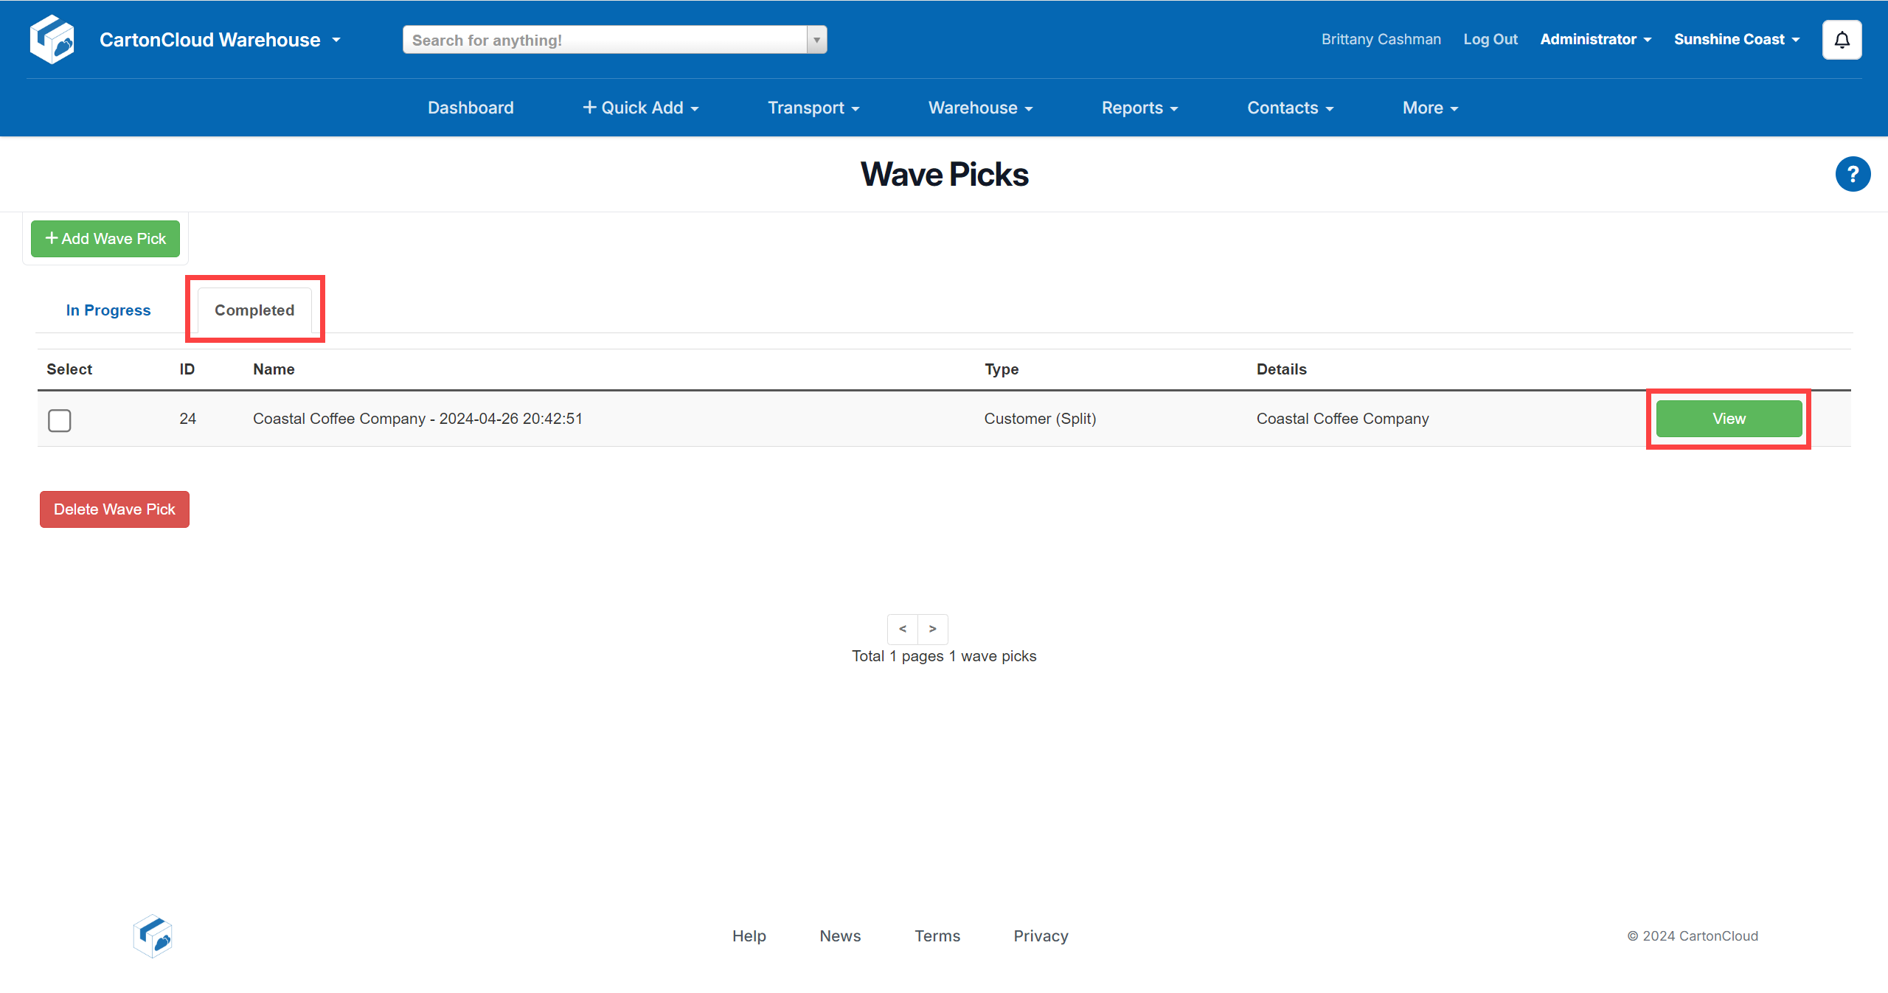
Task: Click the blue help question mark icon
Action: tap(1852, 175)
